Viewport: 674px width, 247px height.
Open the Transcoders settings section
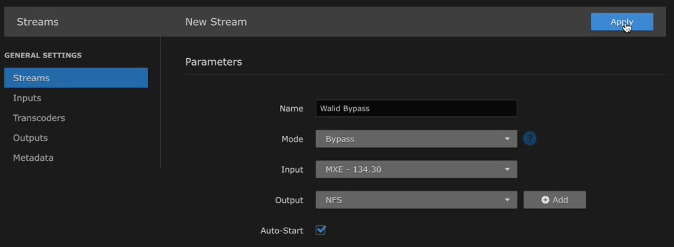[x=39, y=118]
